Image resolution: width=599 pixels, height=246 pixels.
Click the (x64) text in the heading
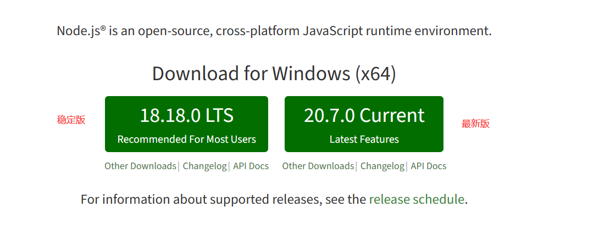[375, 73]
